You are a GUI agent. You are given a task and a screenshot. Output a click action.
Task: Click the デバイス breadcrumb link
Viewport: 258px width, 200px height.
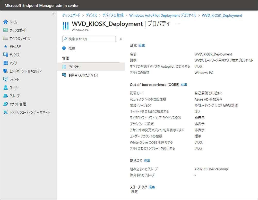[91, 15]
